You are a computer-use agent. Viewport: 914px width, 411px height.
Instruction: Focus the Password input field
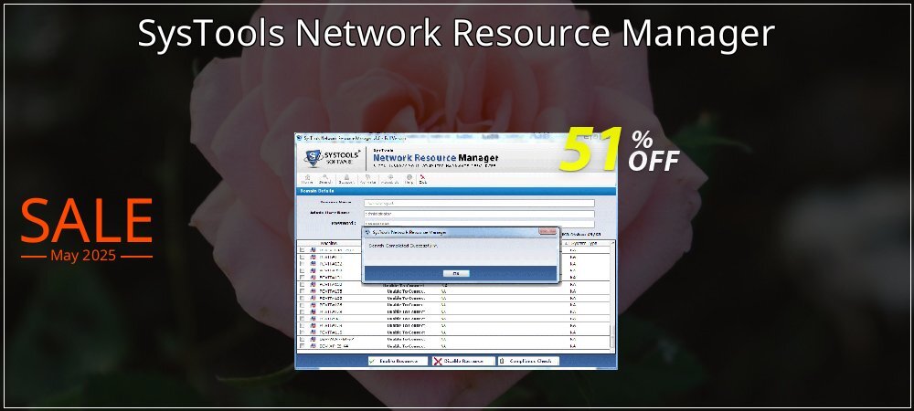point(479,224)
